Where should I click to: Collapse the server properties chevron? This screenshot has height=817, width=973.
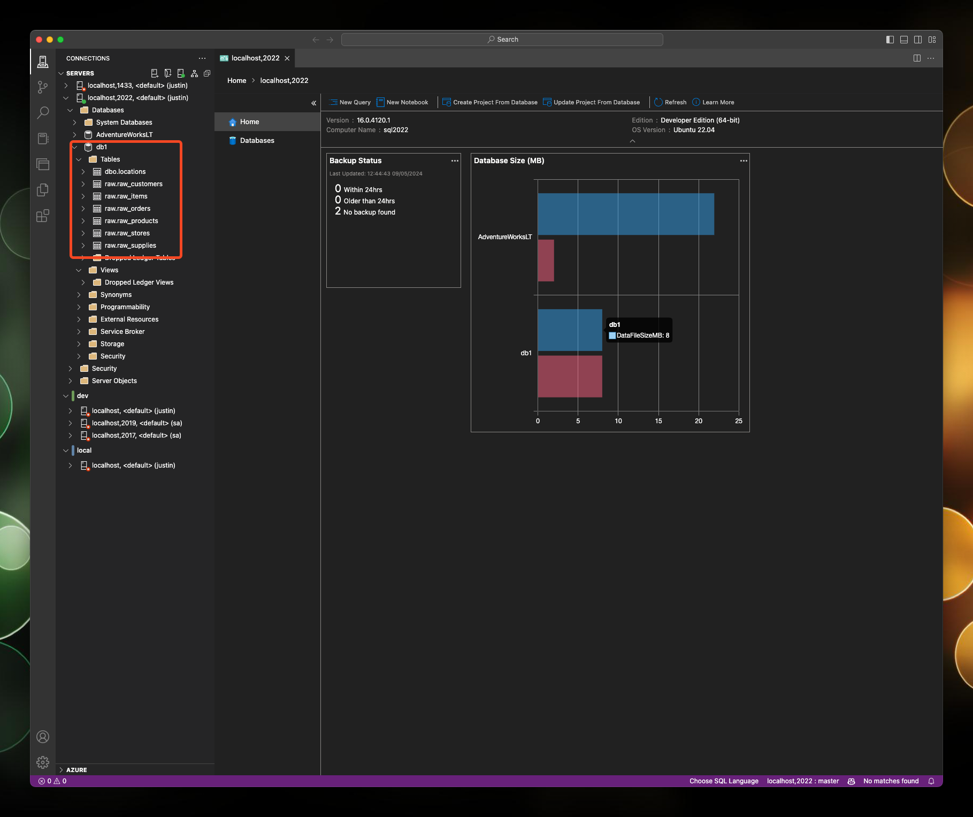pyautogui.click(x=632, y=141)
